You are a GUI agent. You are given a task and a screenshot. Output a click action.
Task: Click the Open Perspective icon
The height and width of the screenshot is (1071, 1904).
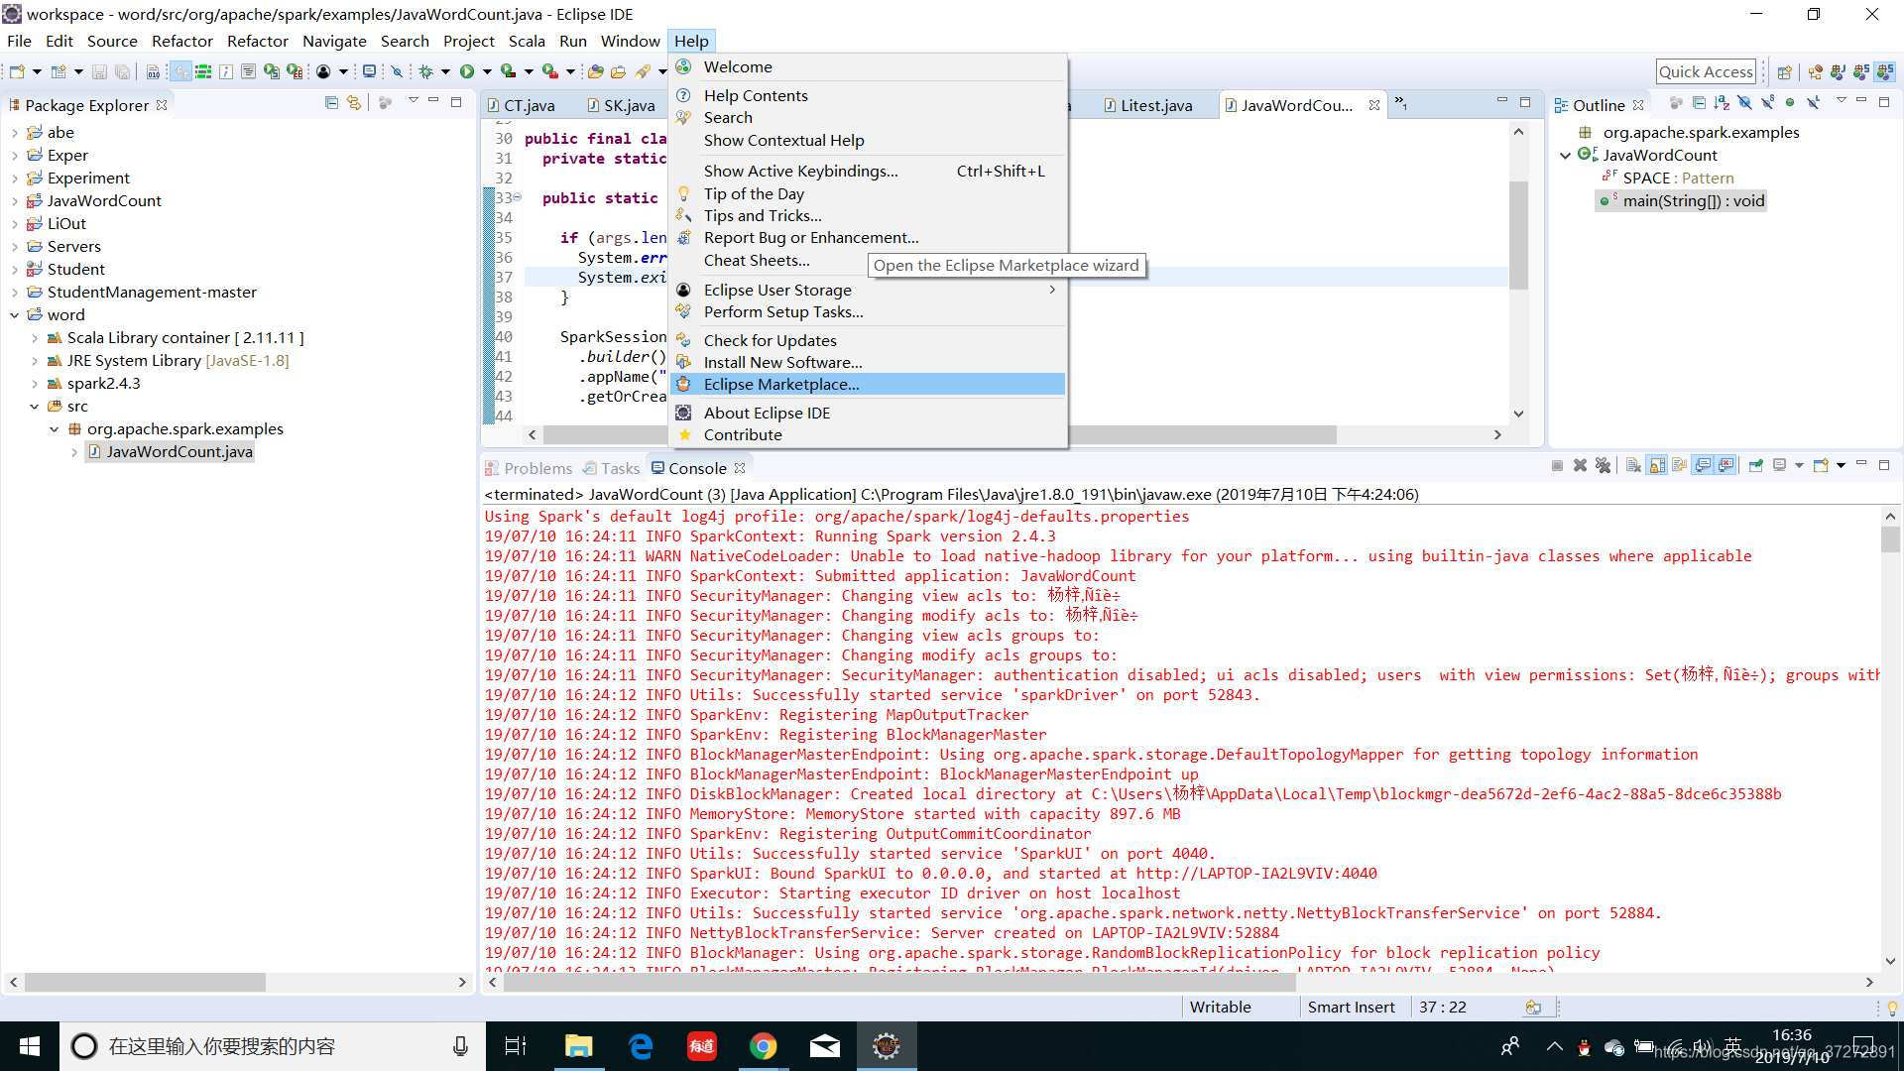(1785, 71)
